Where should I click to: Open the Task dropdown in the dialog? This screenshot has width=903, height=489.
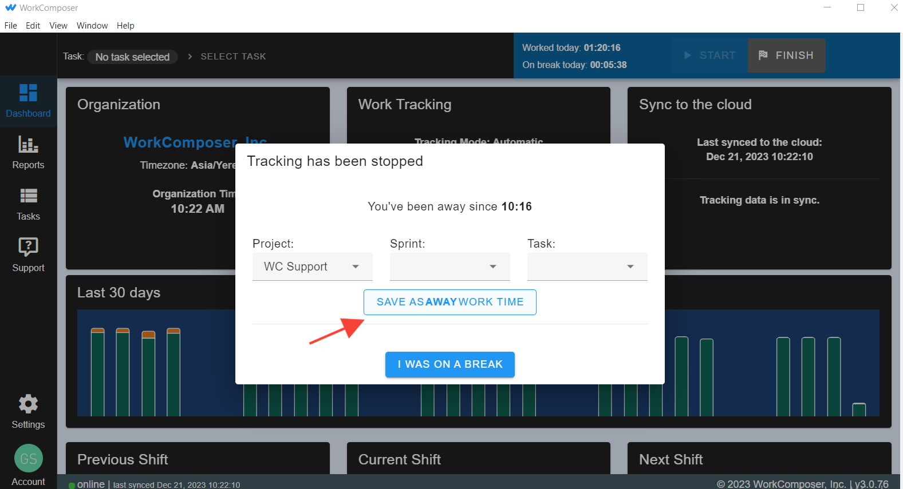[587, 267]
